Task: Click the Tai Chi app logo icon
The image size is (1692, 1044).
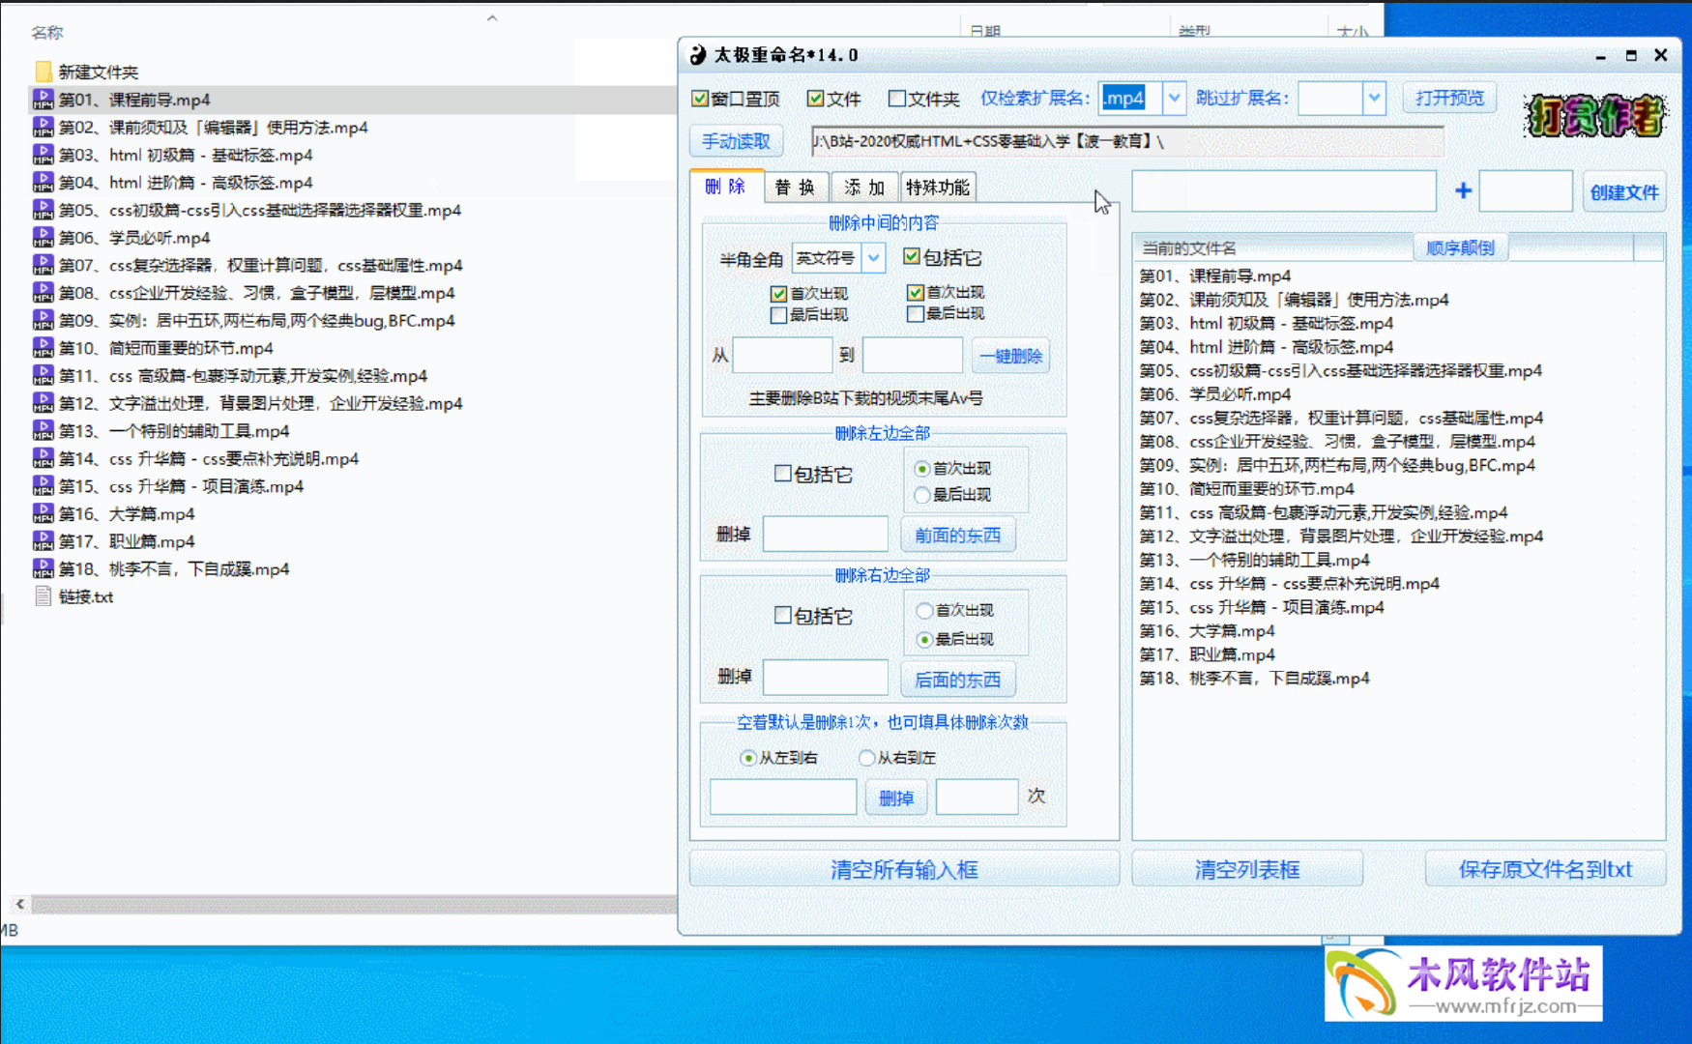Action: click(x=698, y=55)
